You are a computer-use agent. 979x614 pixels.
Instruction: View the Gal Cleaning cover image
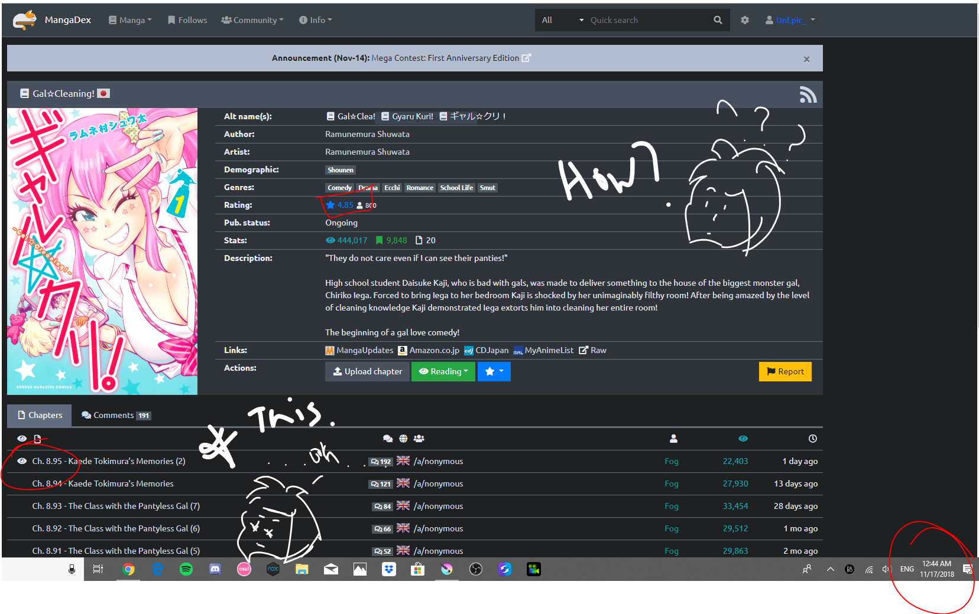[x=102, y=252]
